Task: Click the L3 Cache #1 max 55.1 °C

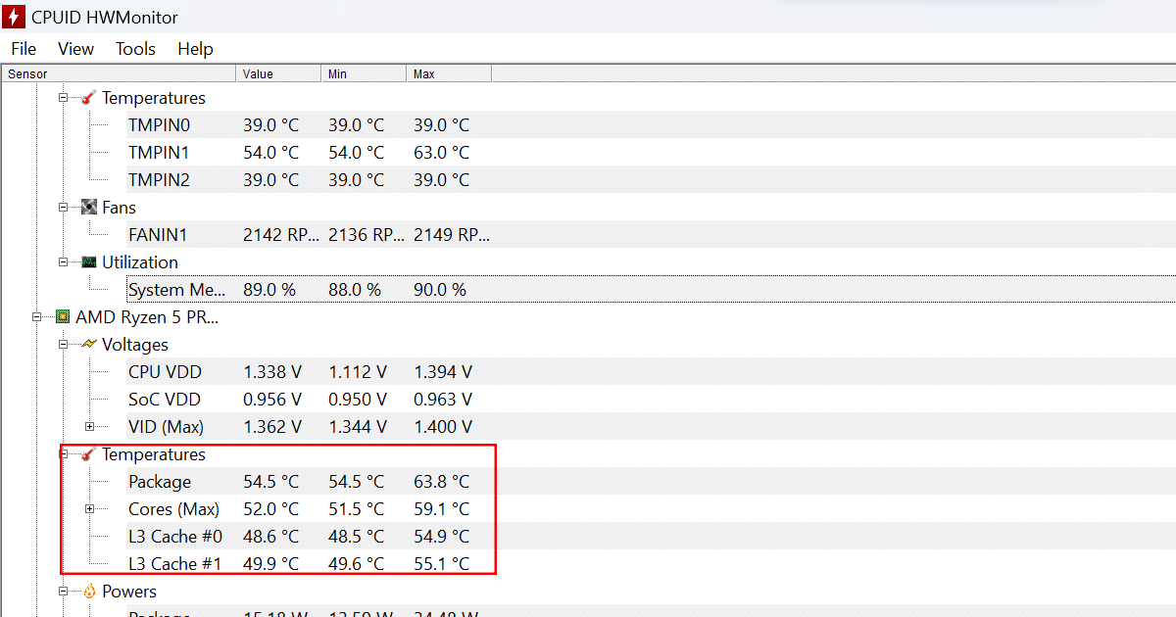Action: tap(442, 564)
